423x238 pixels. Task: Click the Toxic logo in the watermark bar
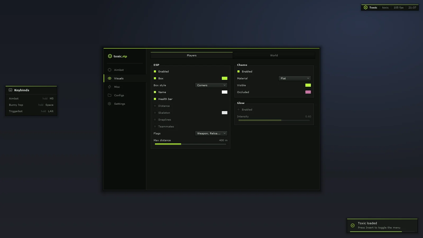coord(366,7)
